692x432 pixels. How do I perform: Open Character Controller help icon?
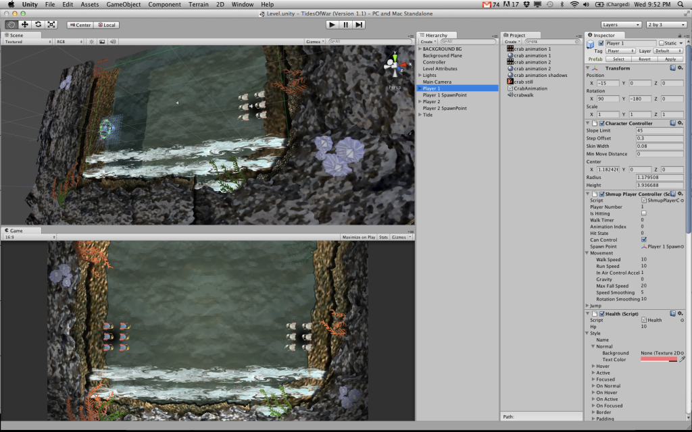pos(672,123)
